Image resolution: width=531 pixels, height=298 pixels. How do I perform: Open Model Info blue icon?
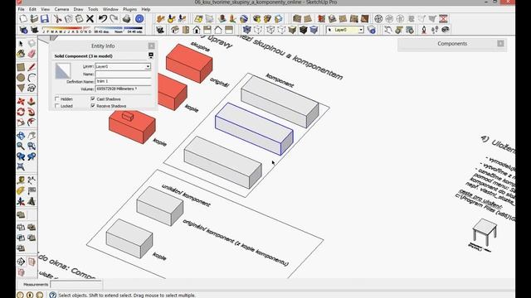(x=139, y=19)
